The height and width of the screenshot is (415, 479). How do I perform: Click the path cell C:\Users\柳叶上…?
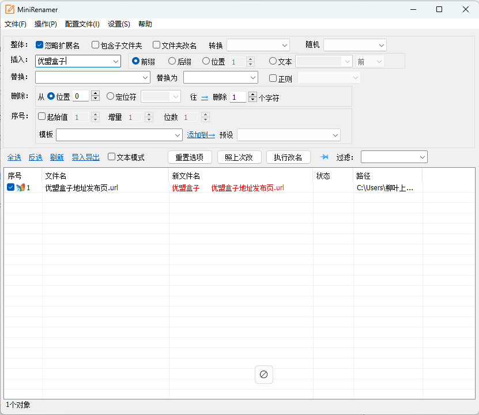coord(385,188)
